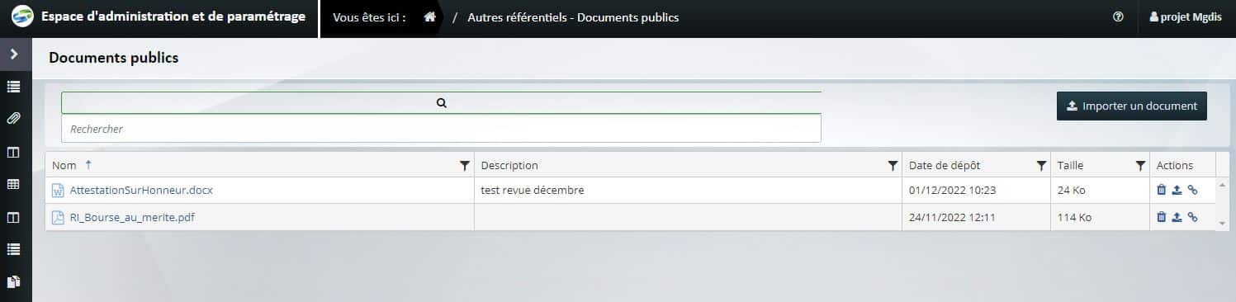Delete the RI_Bourse_au_merite.pdf document with trash icon
This screenshot has width=1236, height=302.
(x=1162, y=217)
